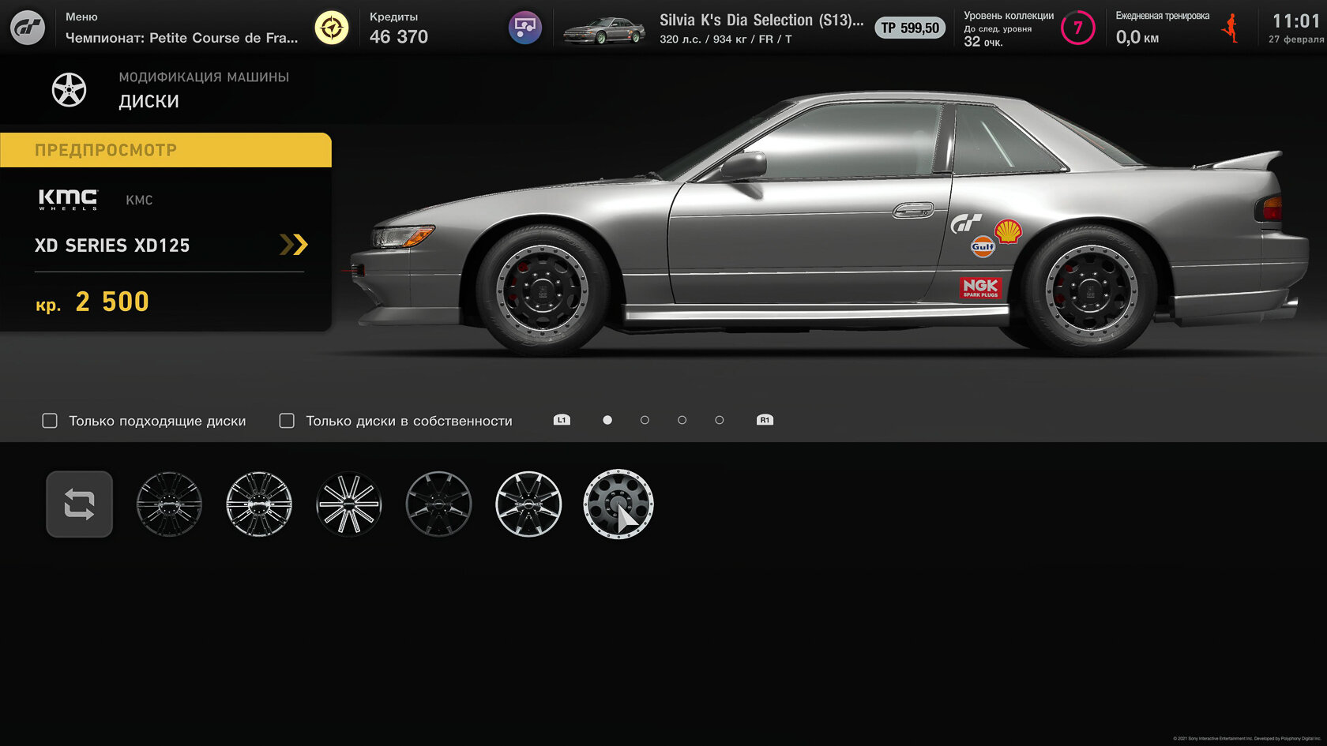Image resolution: width=1327 pixels, height=746 pixels.
Task: Open the championship target icon
Action: [332, 28]
